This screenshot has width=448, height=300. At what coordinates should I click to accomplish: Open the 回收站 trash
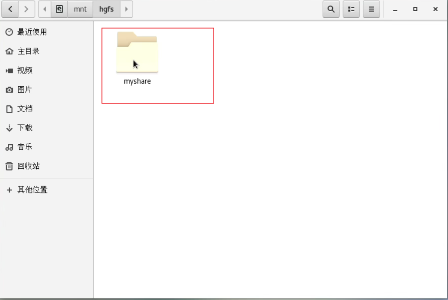(47, 166)
